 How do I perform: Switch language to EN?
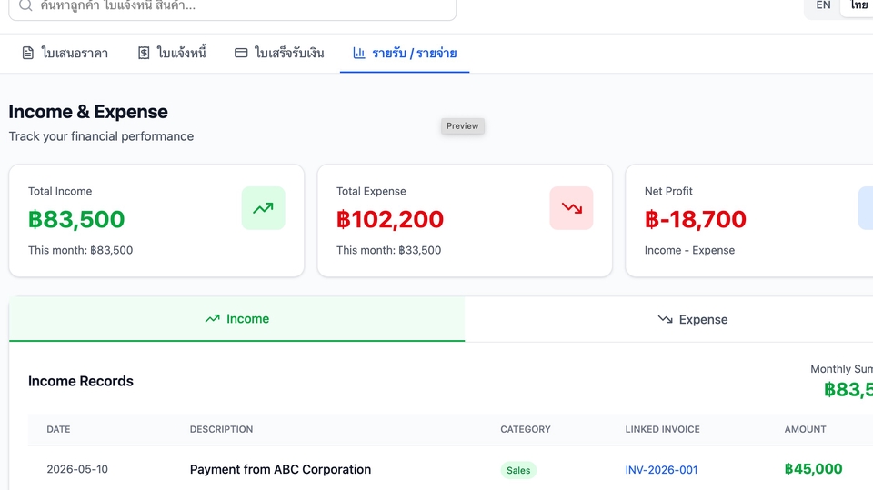click(x=823, y=5)
